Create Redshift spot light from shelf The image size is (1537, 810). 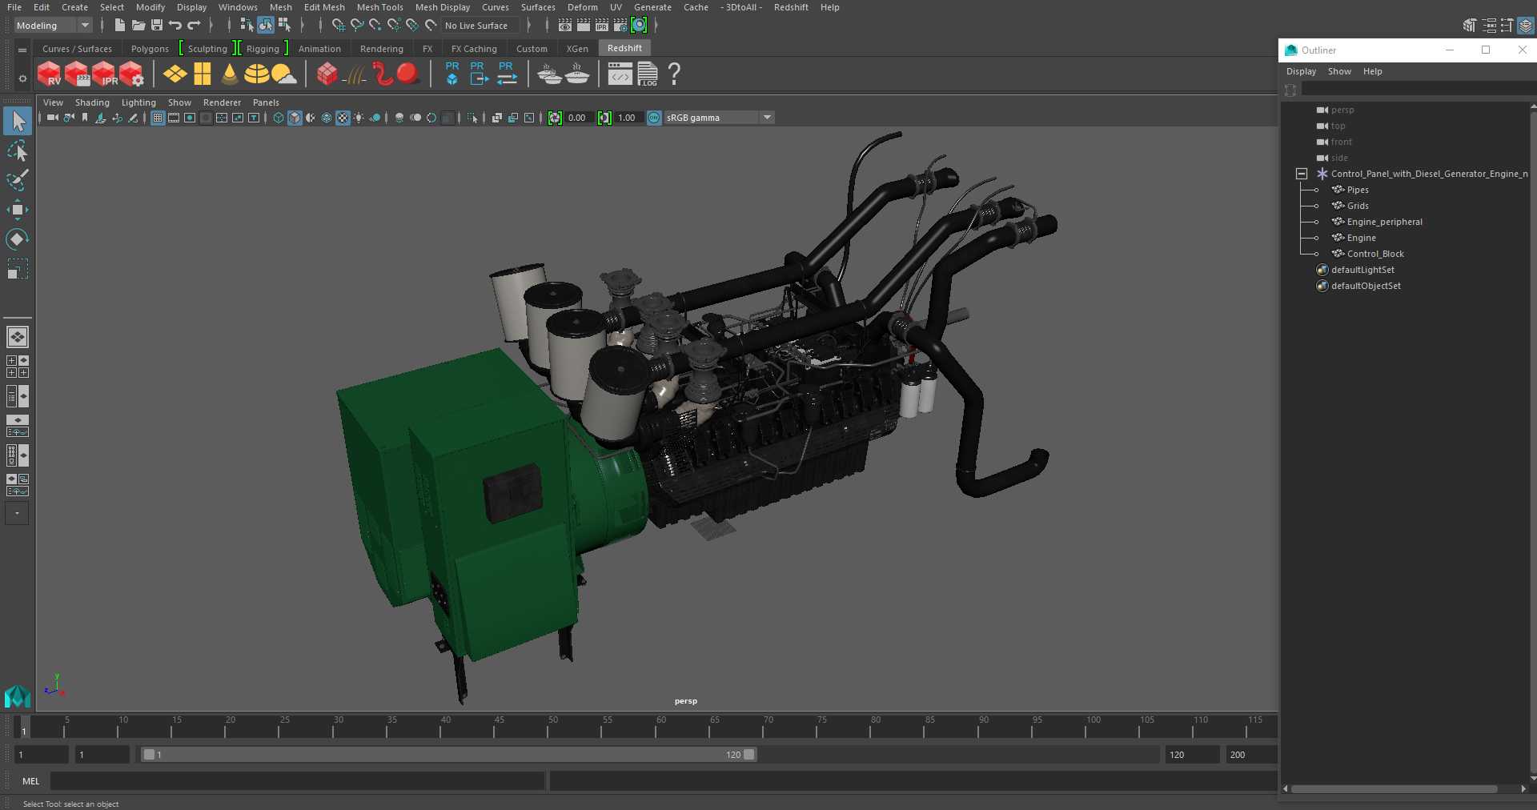pyautogui.click(x=230, y=74)
